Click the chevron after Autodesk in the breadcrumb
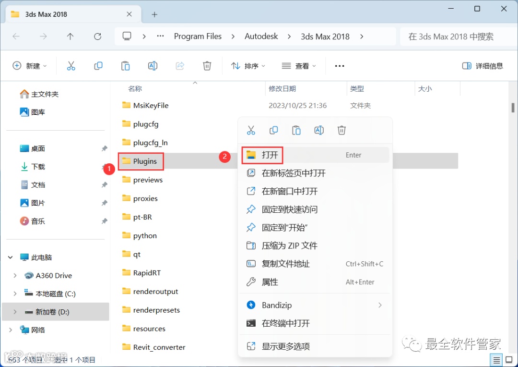518x367 pixels. coord(289,37)
